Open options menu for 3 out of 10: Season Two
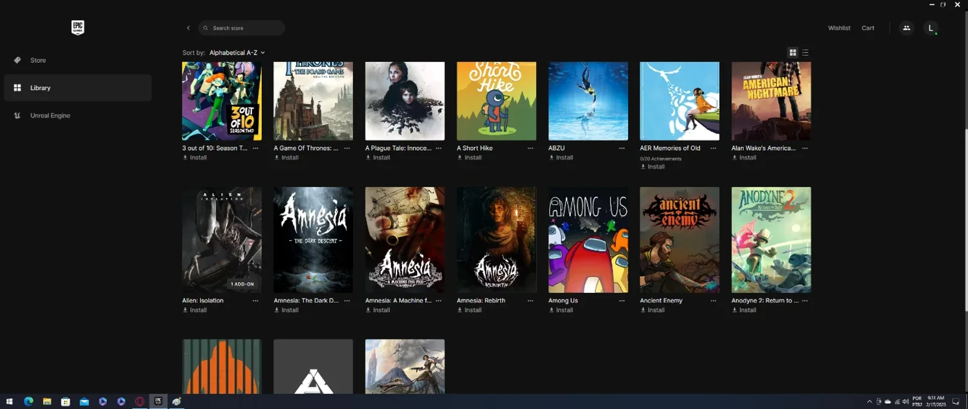The height and width of the screenshot is (409, 968). pyautogui.click(x=256, y=148)
